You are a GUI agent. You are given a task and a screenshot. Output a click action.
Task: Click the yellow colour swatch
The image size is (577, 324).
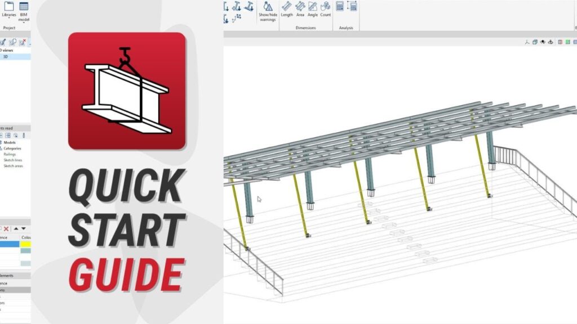(26, 244)
